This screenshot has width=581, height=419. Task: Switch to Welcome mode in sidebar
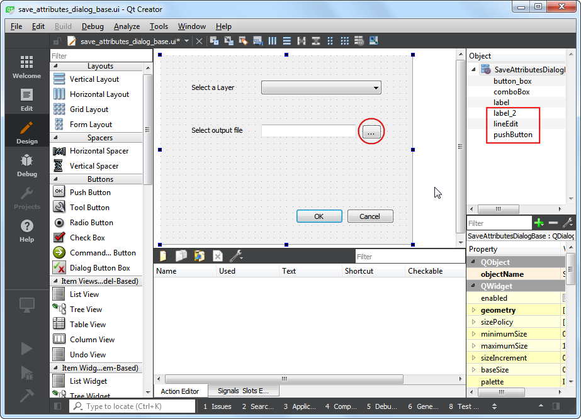click(26, 67)
